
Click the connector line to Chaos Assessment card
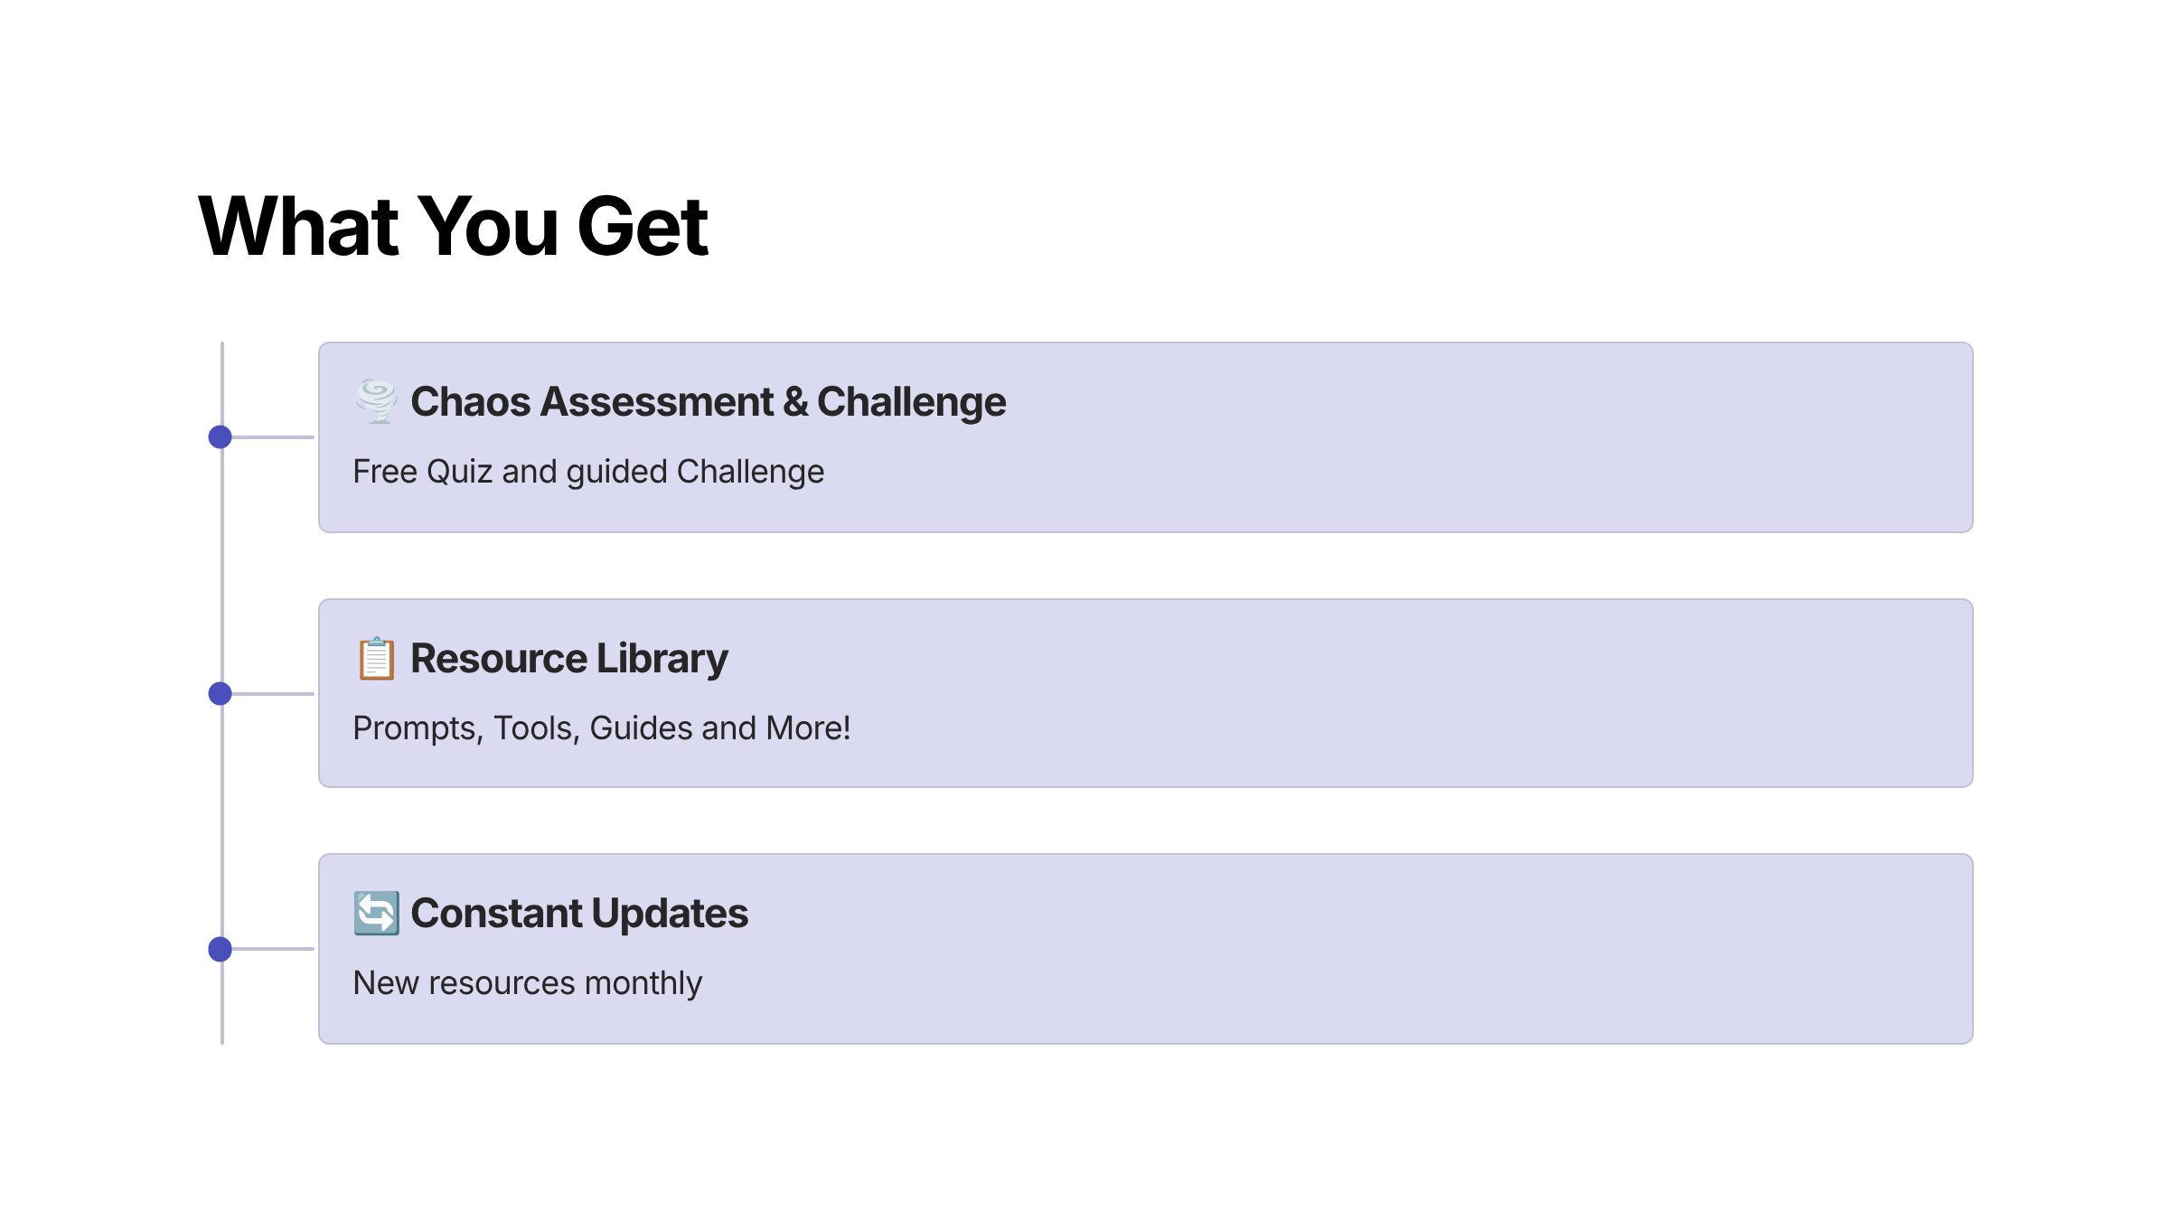(x=273, y=437)
